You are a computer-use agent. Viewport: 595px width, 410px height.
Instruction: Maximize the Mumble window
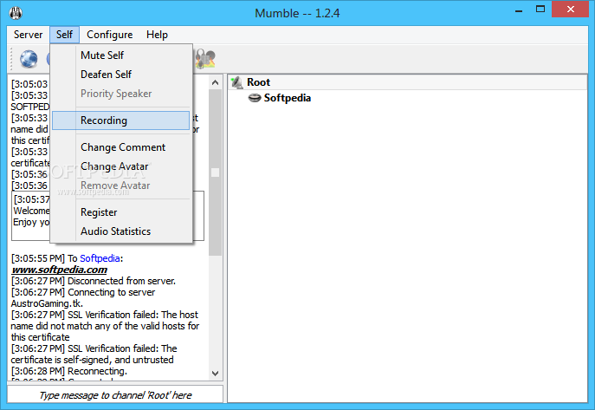540,10
